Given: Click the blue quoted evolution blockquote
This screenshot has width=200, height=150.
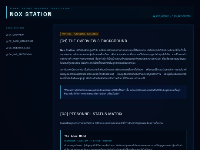Looking at the screenshot, I should coord(123,92).
